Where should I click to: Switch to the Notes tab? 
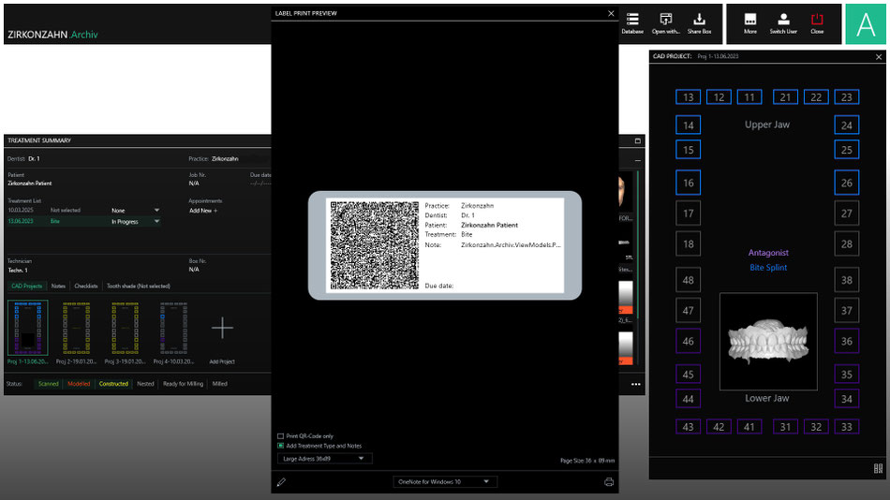coord(58,286)
